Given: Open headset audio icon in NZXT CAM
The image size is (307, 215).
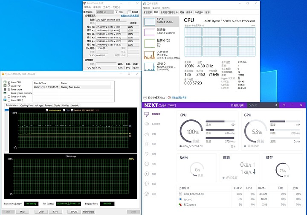Looking at the screenshot, I should pos(147,184).
